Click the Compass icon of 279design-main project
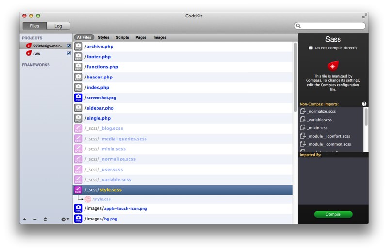 (x=29, y=46)
